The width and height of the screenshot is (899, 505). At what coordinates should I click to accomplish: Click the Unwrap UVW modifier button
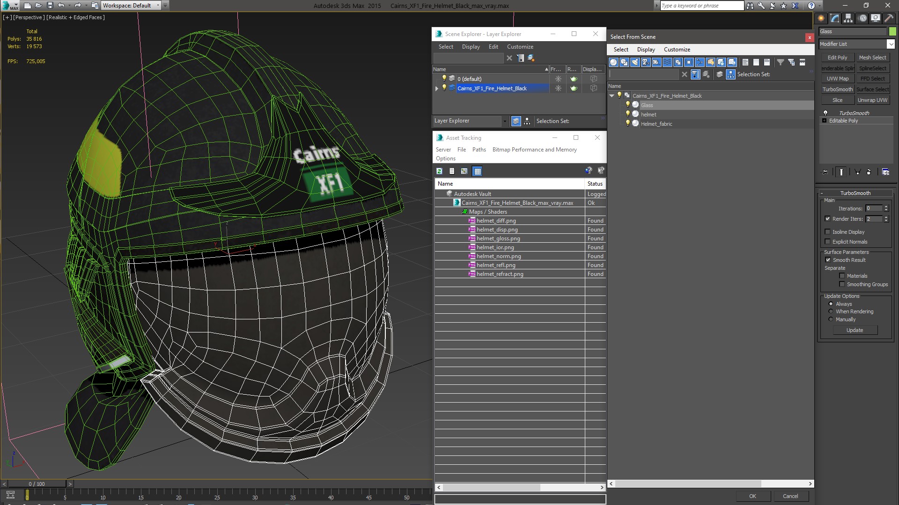(872, 100)
